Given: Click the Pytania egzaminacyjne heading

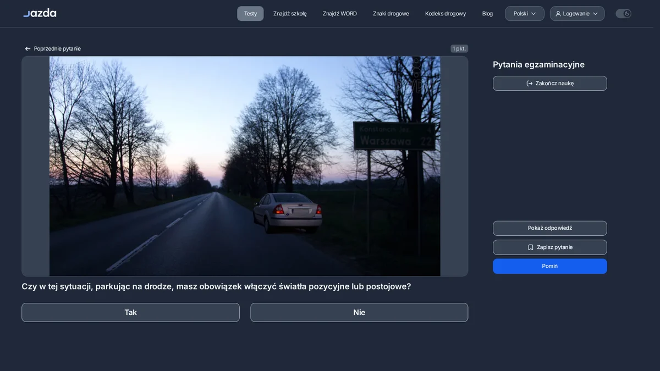Looking at the screenshot, I should pyautogui.click(x=538, y=64).
